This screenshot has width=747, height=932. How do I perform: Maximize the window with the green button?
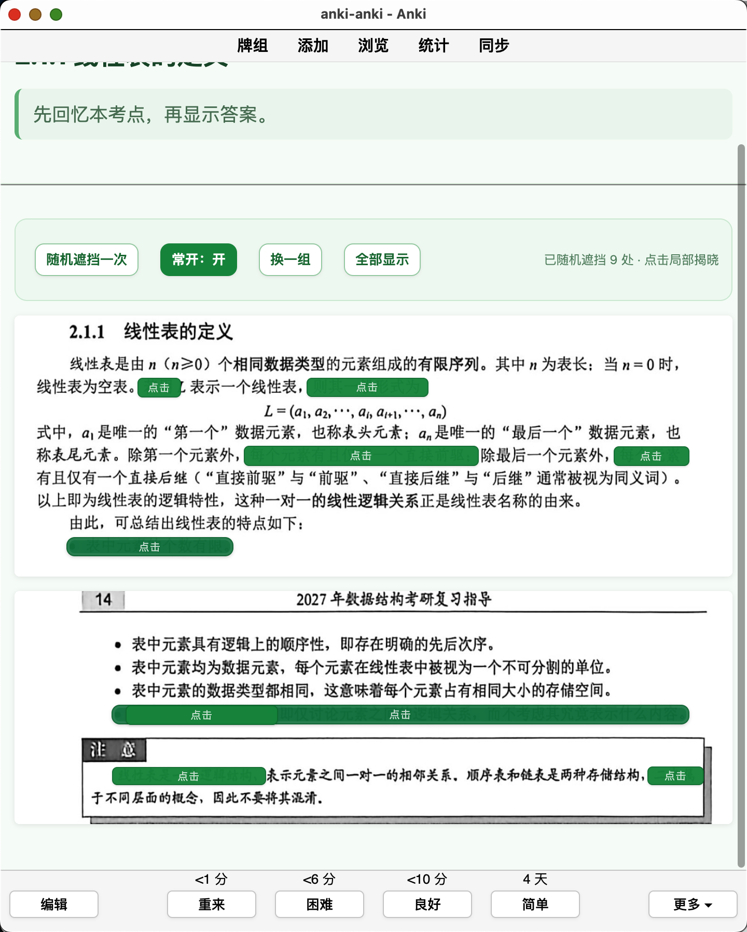(x=56, y=15)
